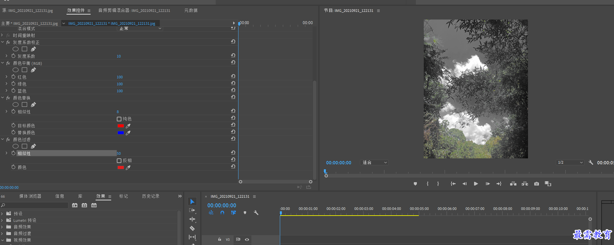The image size is (614, 245).
Task: Select the Ripple Edit tool
Action: click(x=192, y=219)
